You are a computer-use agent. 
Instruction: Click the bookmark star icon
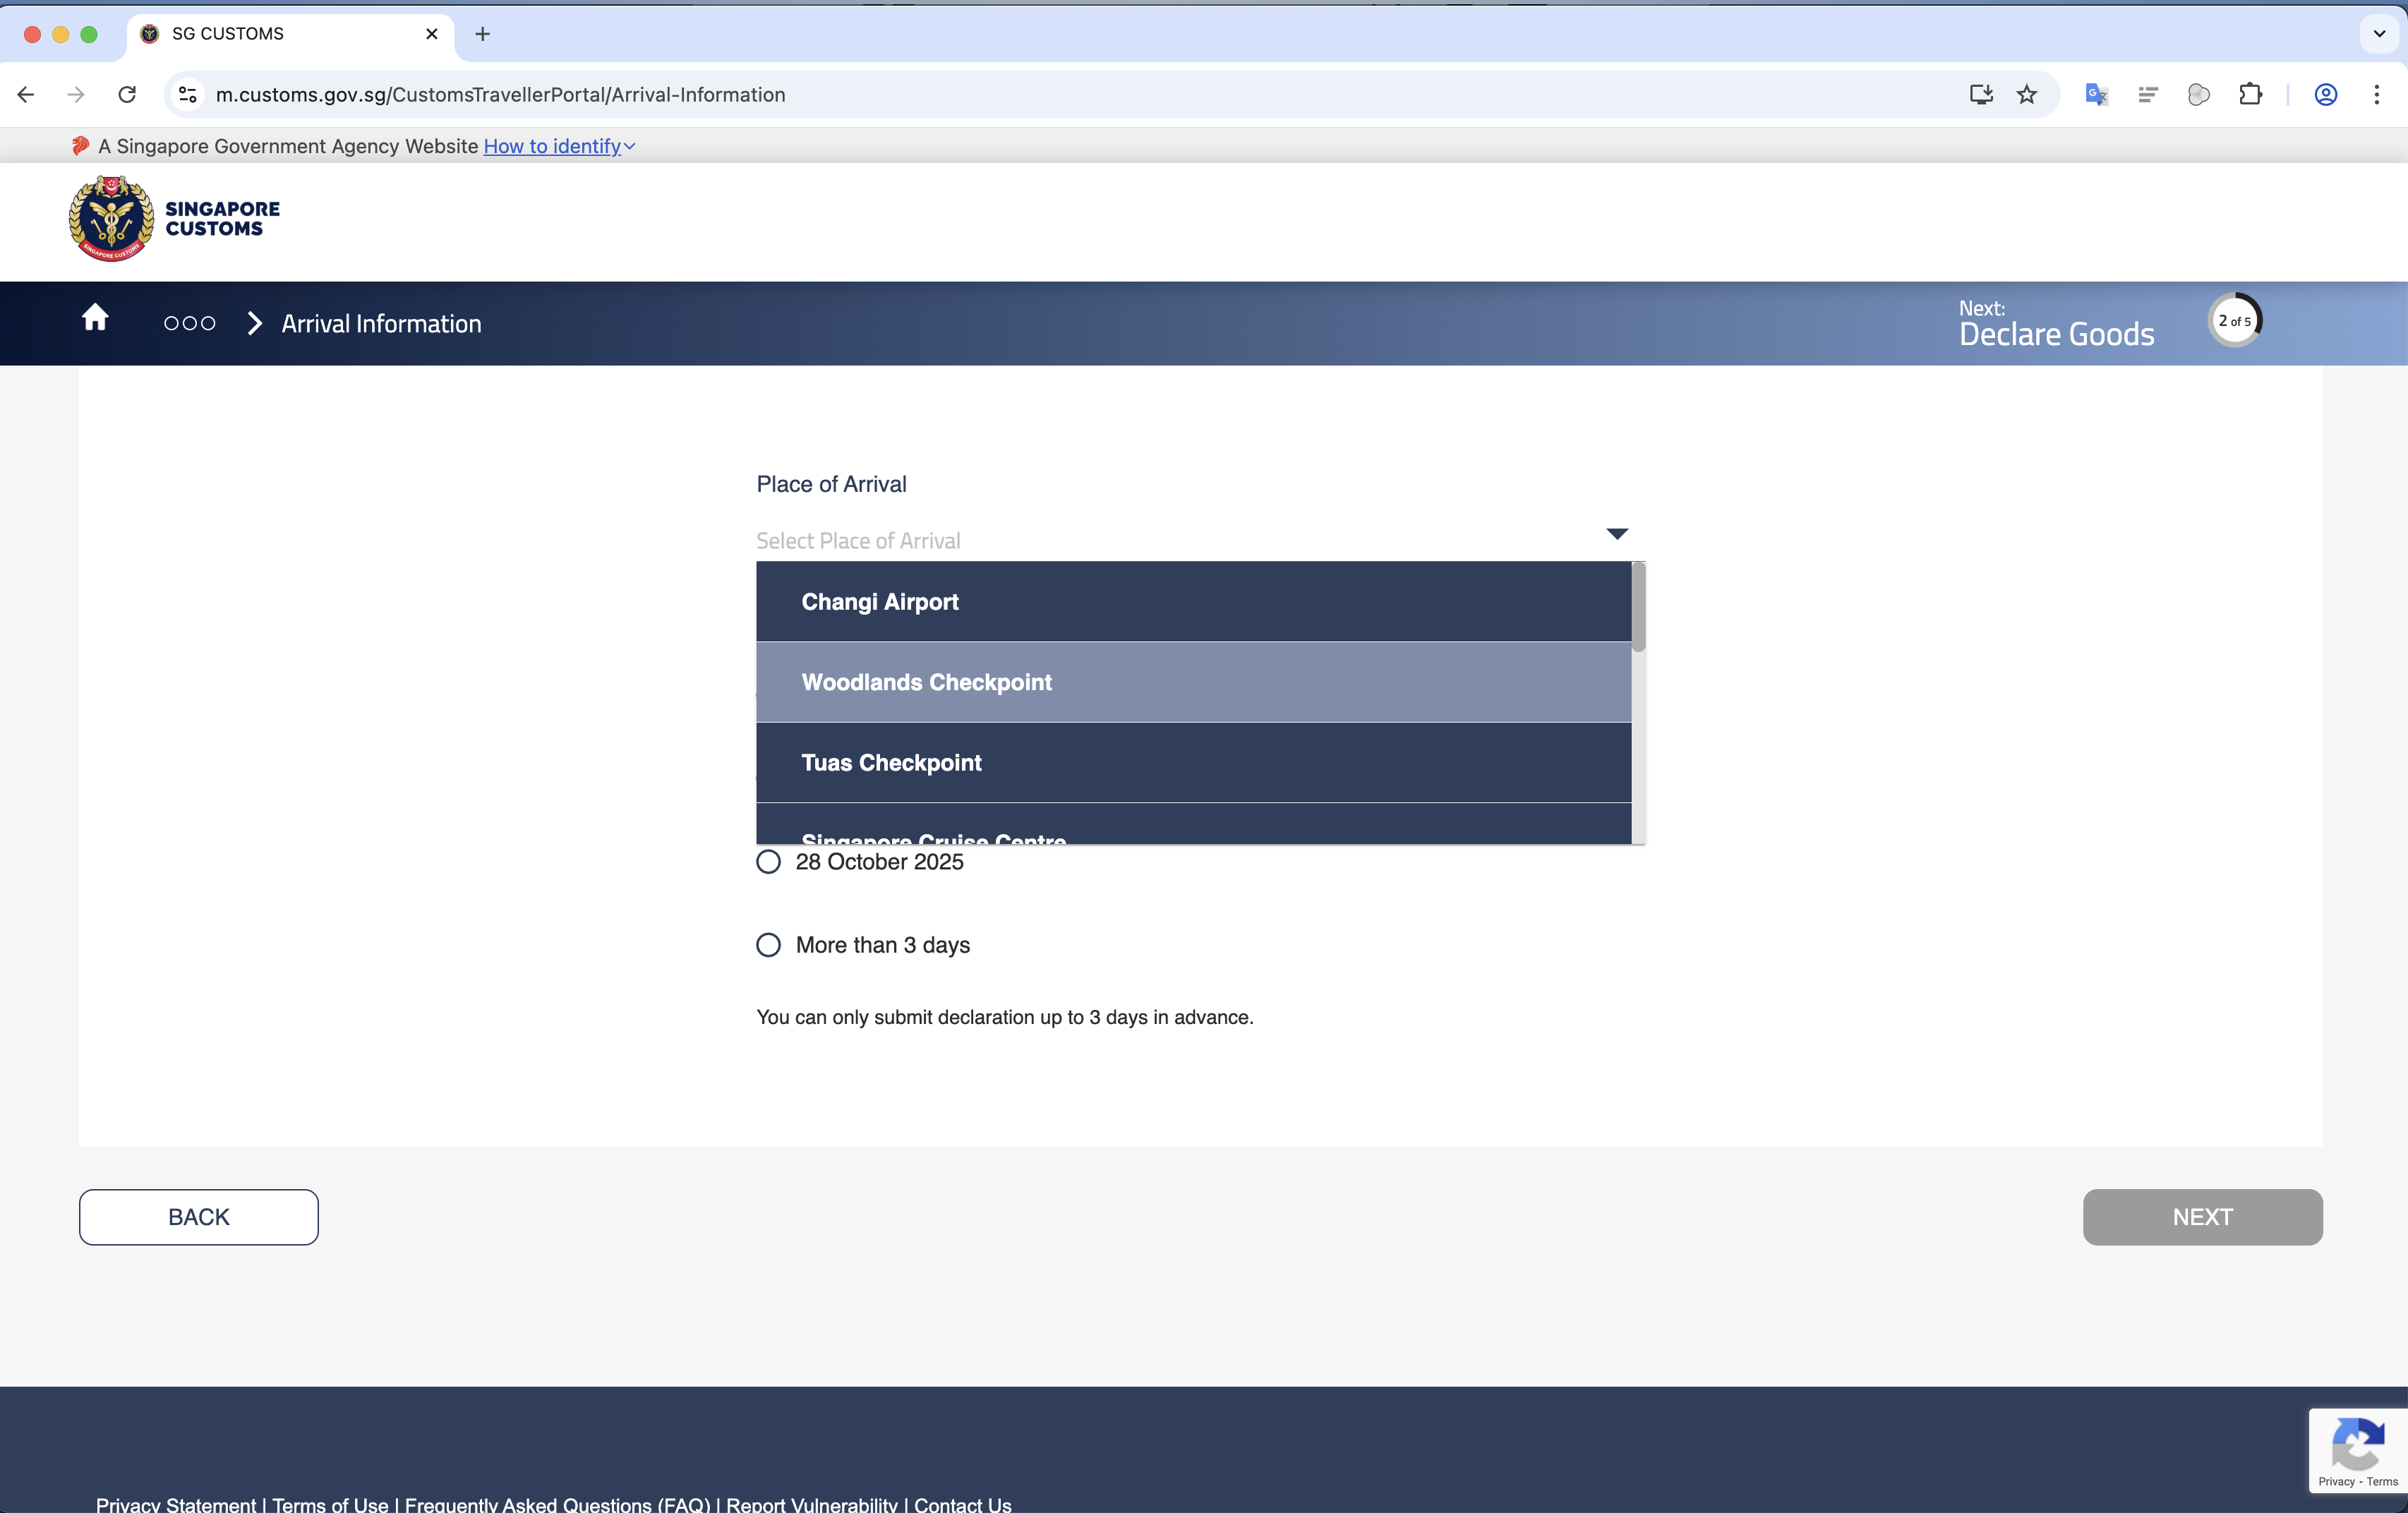2027,94
